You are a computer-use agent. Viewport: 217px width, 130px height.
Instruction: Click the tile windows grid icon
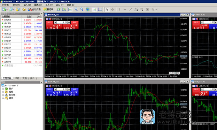tap(87, 9)
